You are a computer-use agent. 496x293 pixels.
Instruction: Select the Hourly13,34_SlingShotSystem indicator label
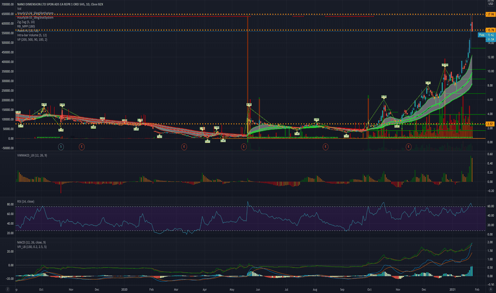tap(35, 13)
